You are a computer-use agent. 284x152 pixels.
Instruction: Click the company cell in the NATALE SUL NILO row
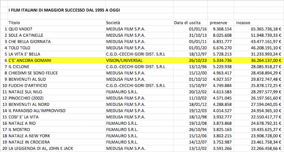pos(139,92)
